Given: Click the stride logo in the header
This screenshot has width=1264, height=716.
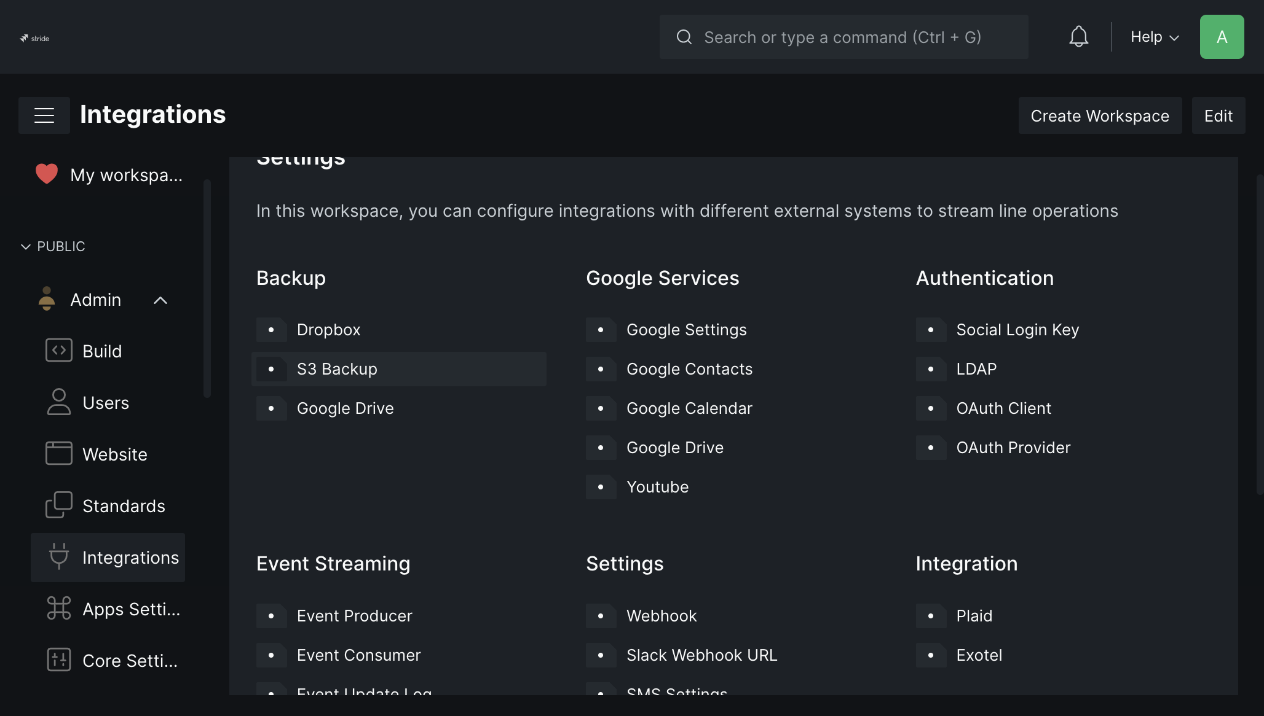Looking at the screenshot, I should coord(34,38).
